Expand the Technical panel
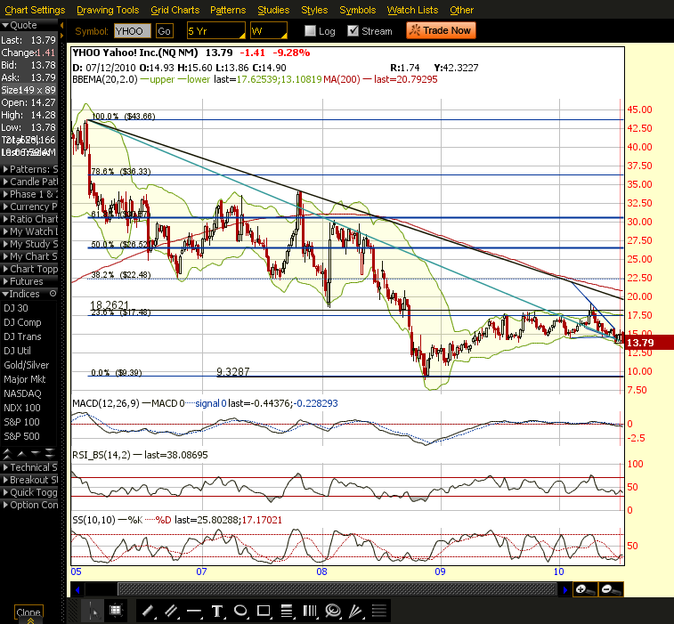Image resolution: width=674 pixels, height=624 pixels. pyautogui.click(x=28, y=467)
